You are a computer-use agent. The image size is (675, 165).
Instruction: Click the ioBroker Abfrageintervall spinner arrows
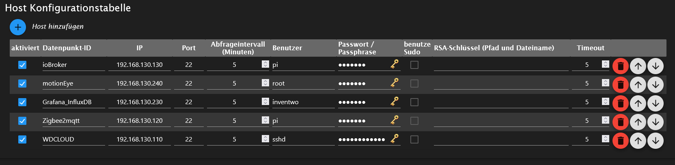[x=265, y=64]
